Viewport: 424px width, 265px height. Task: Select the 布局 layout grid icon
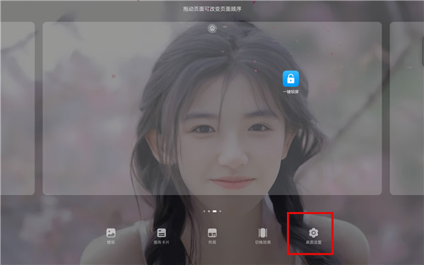(212, 232)
